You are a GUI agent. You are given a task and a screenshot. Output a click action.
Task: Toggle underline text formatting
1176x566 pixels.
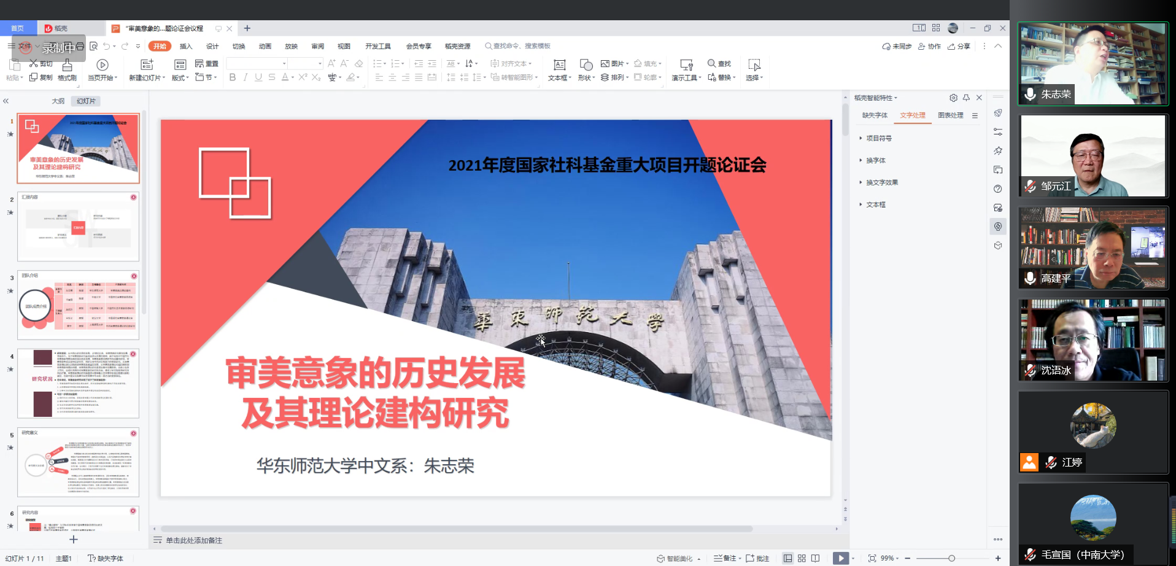(x=258, y=77)
